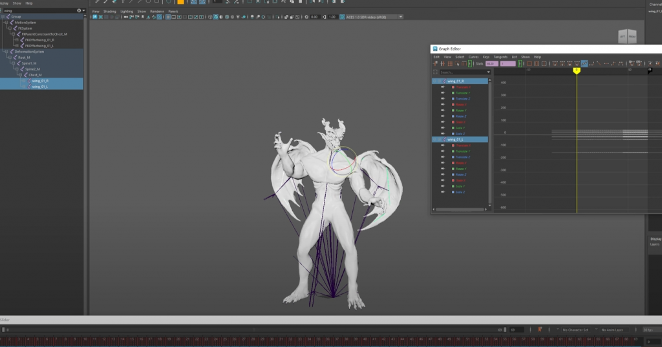Viewport: 662px width, 347px height.
Task: Open Curves menu in Graph Editor
Action: (473, 57)
